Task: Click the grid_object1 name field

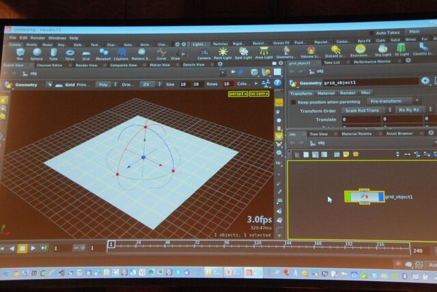Action: (371, 82)
